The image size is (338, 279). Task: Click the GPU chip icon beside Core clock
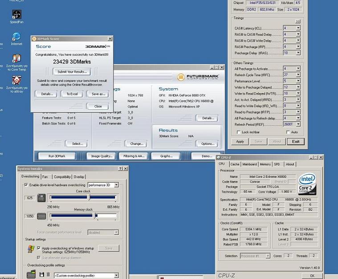pyautogui.click(x=41, y=198)
